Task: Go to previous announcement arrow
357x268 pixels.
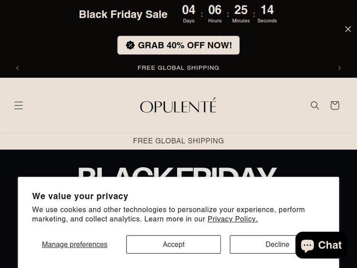Action: pos(18,68)
